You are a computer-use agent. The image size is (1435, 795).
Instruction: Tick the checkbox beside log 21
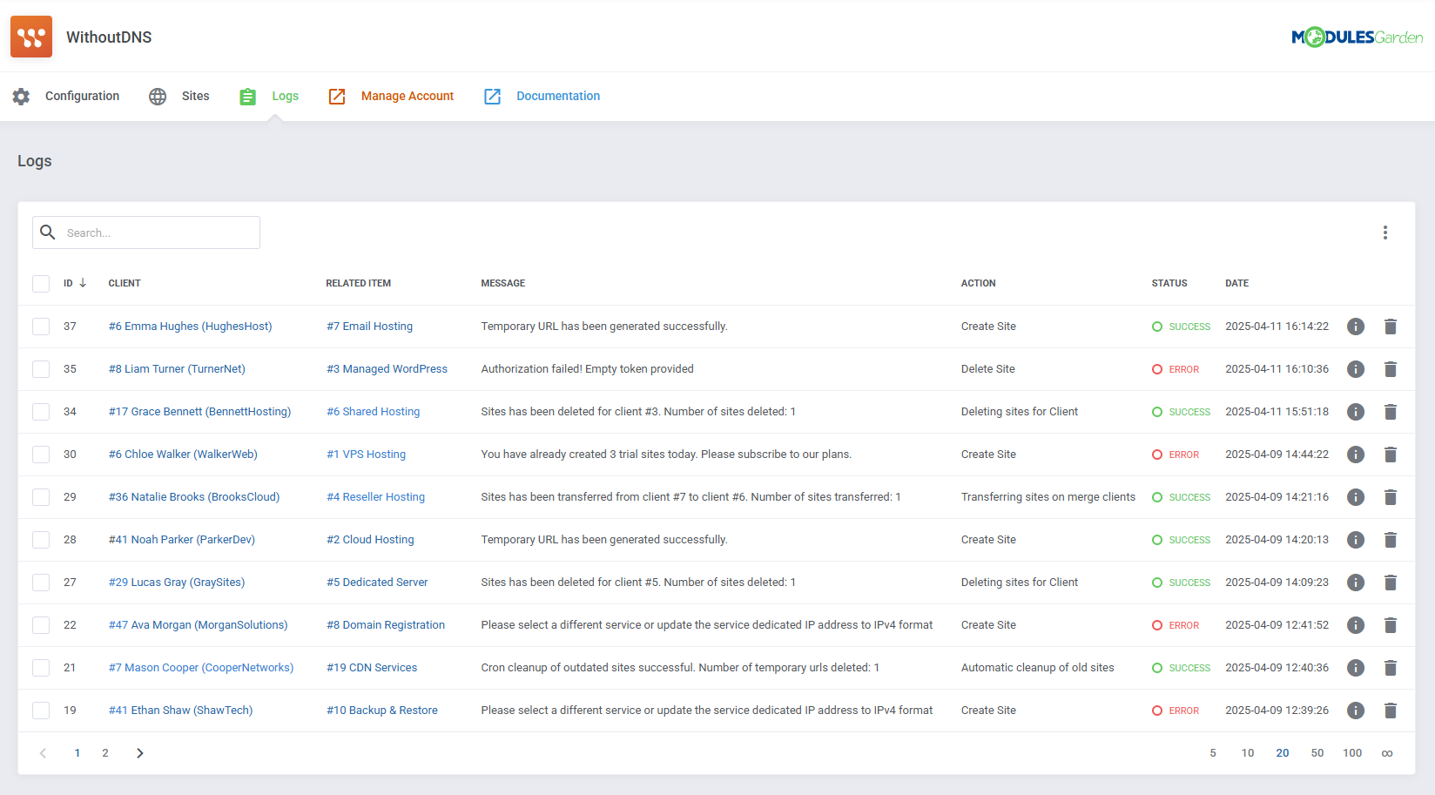pyautogui.click(x=41, y=667)
